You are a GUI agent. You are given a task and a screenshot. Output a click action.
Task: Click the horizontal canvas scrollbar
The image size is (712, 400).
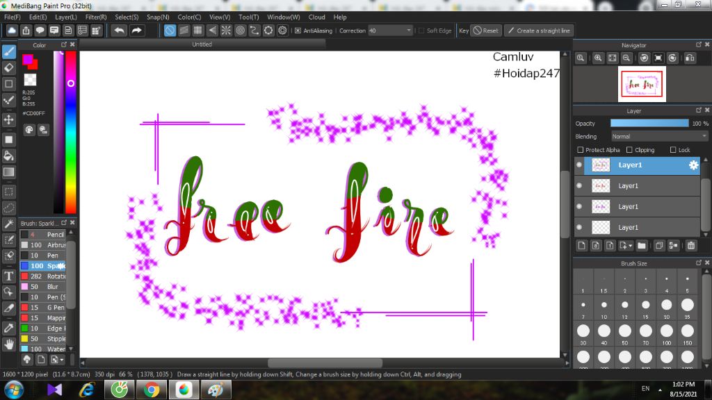click(x=325, y=362)
